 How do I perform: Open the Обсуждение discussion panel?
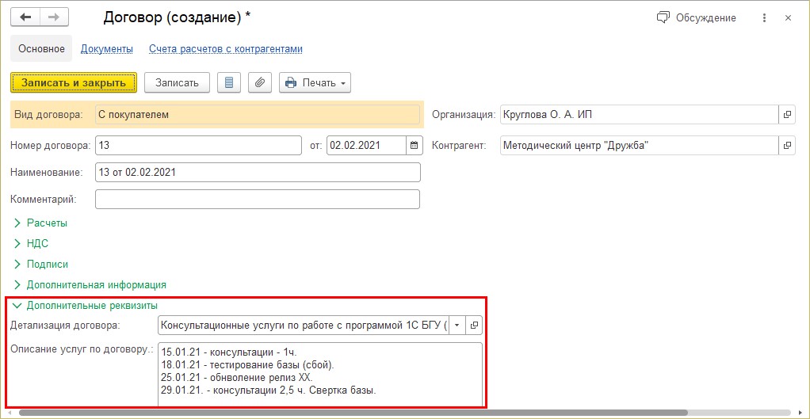(696, 17)
